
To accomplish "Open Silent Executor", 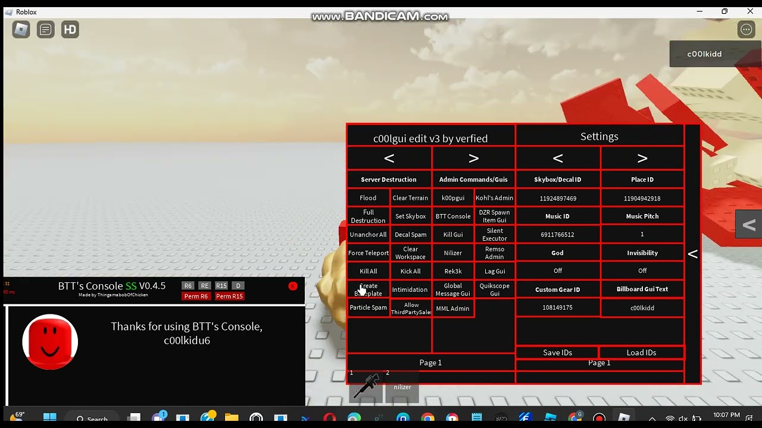I will pyautogui.click(x=494, y=235).
